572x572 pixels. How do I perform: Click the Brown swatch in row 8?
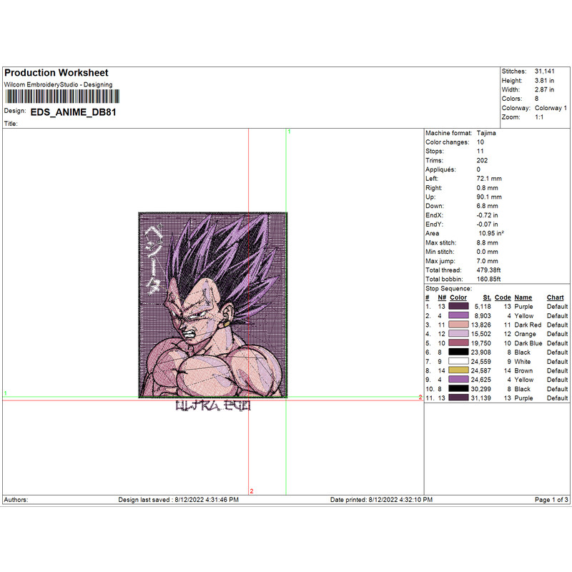[x=458, y=371]
